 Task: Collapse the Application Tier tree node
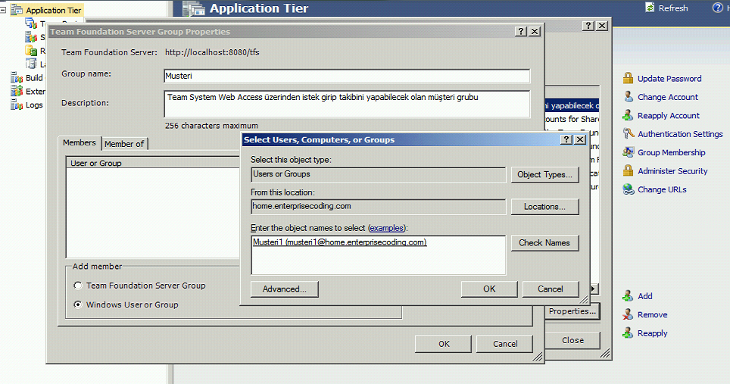click(x=3, y=9)
